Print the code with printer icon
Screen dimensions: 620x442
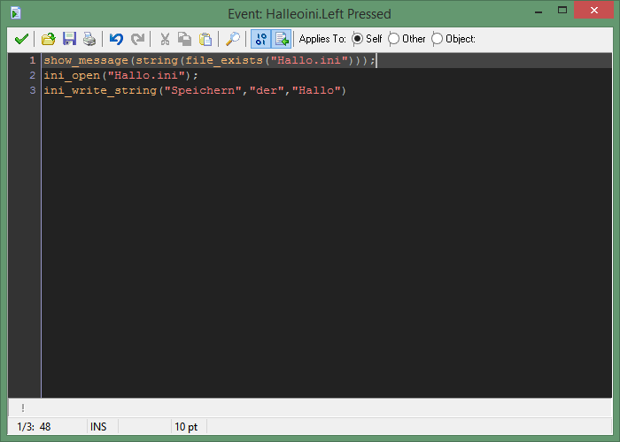pyautogui.click(x=89, y=39)
